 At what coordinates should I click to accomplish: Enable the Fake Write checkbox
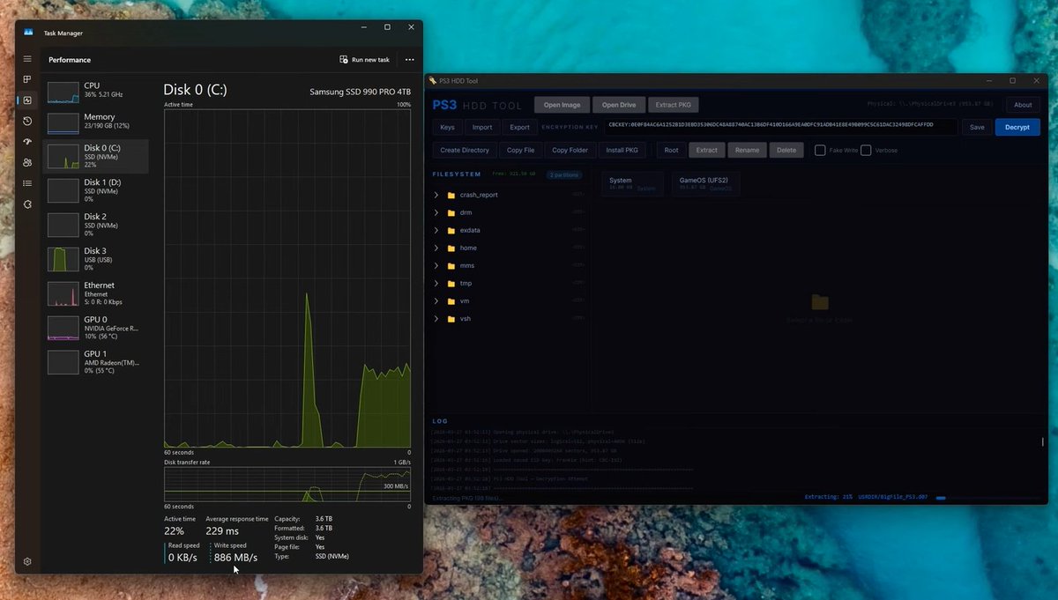coord(820,150)
